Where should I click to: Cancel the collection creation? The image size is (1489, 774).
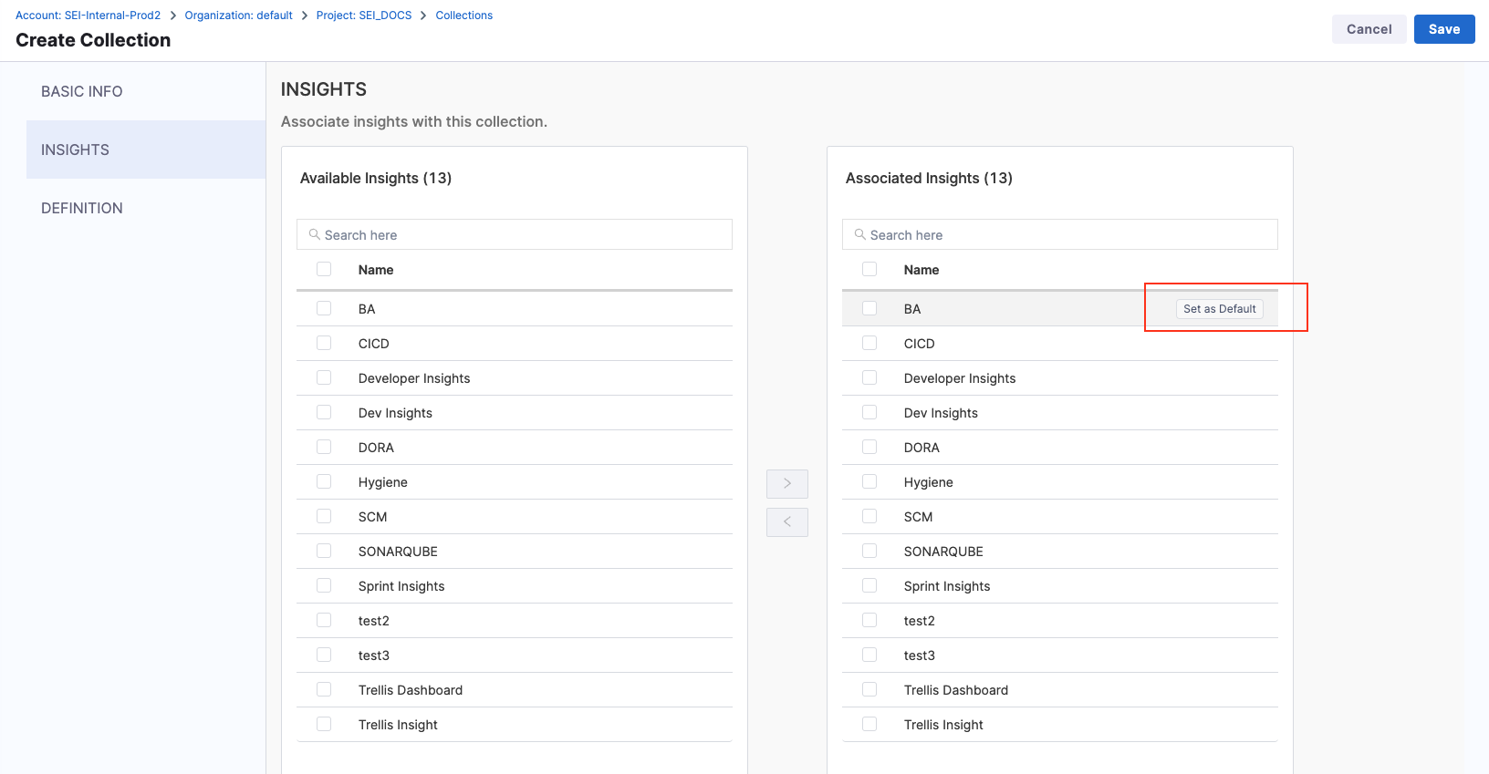pos(1369,29)
